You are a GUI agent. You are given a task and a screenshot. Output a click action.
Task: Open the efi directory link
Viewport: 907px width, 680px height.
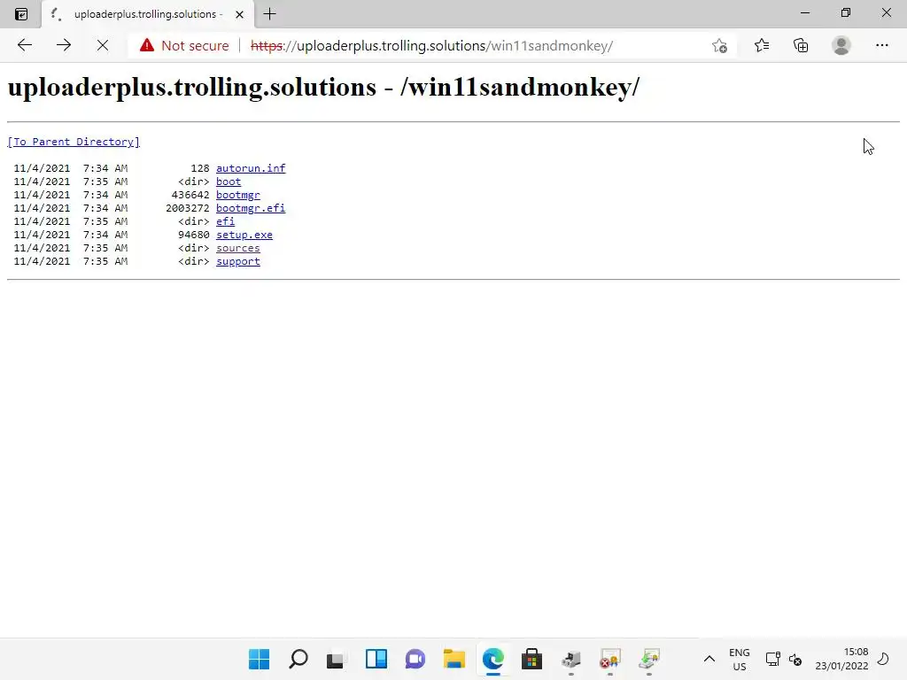[x=225, y=221]
